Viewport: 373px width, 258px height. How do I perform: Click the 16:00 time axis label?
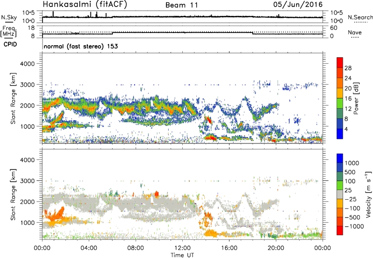pyautogui.click(x=229, y=248)
